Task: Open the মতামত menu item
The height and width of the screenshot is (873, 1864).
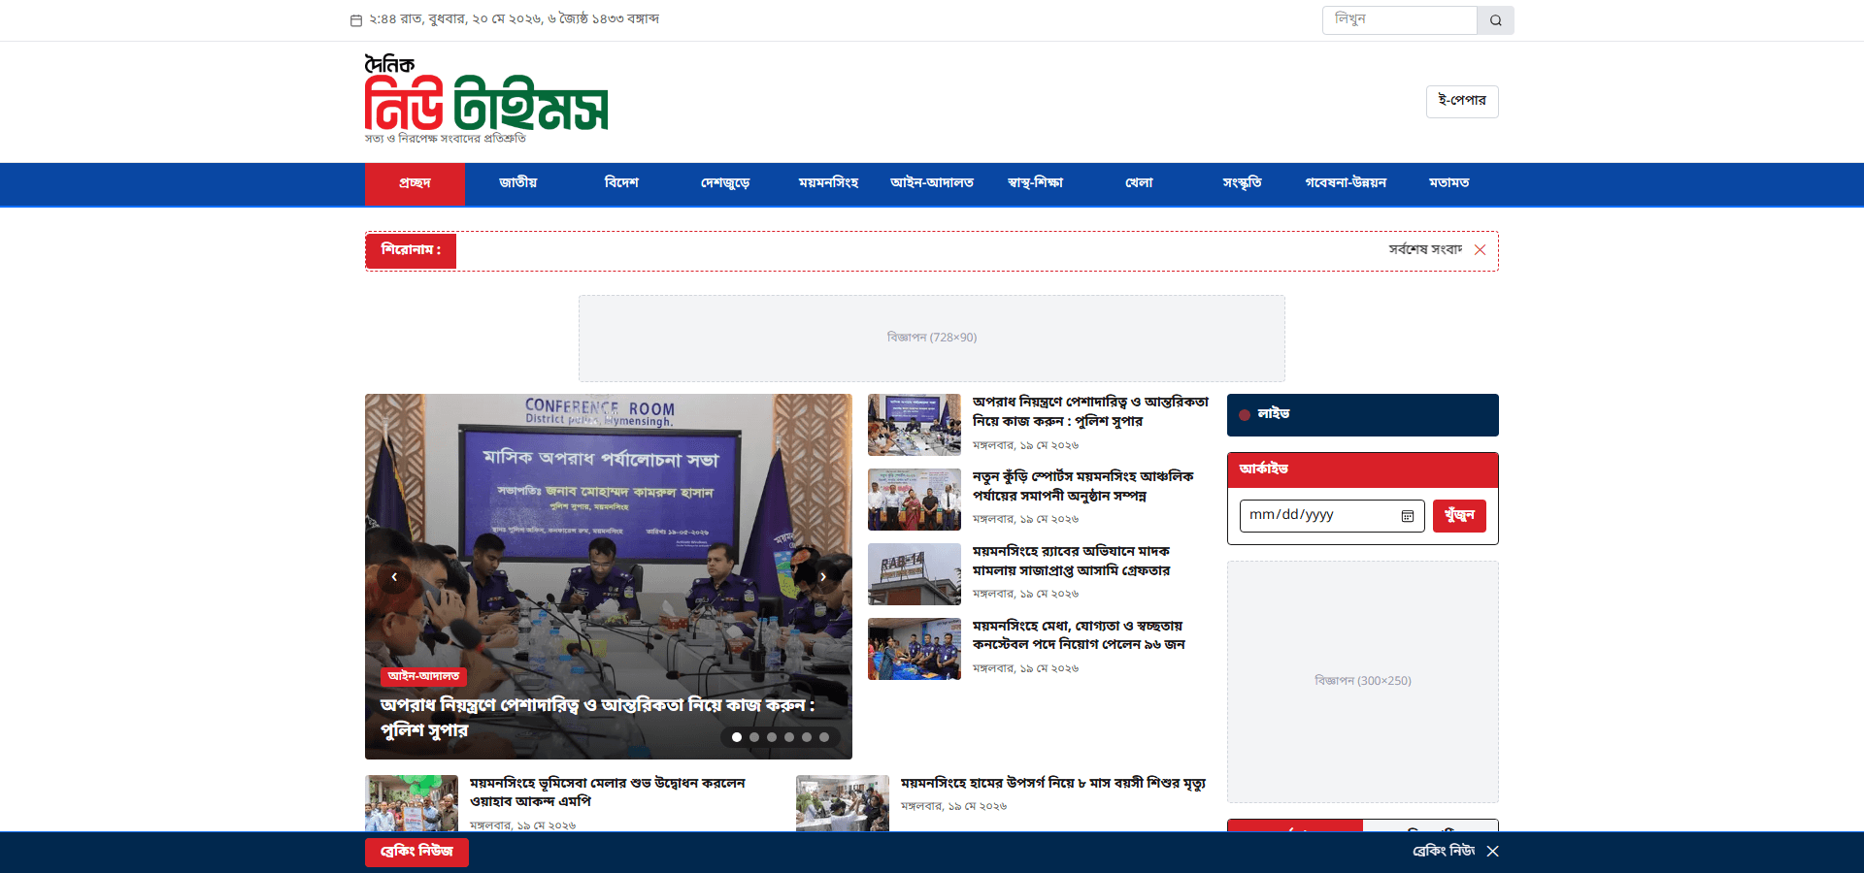Action: coord(1448,183)
